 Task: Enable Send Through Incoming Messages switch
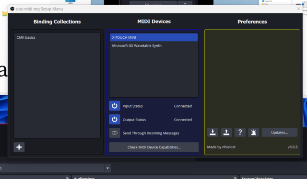(x=115, y=133)
